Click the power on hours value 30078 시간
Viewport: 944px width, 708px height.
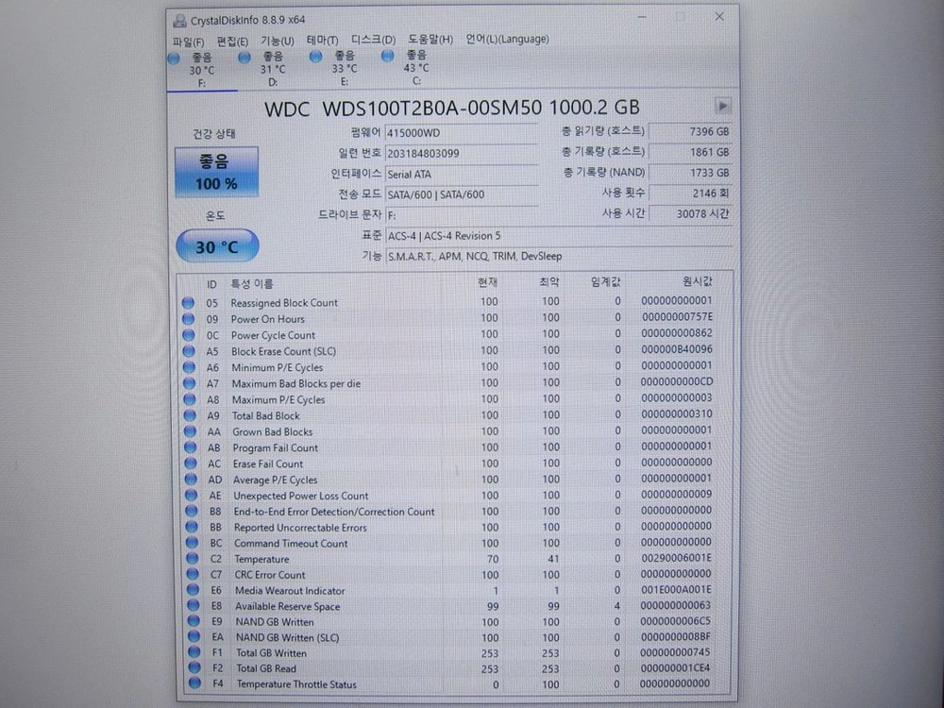pyautogui.click(x=690, y=213)
